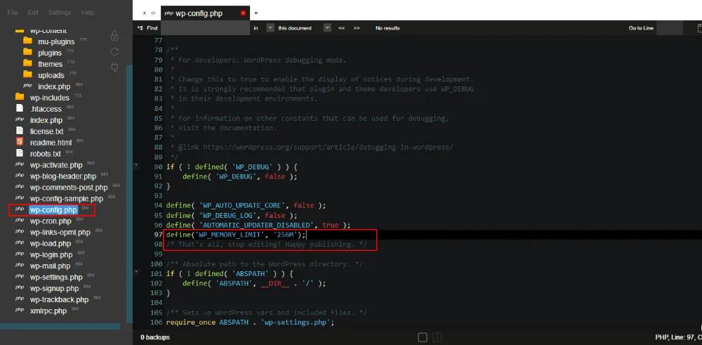
Task: Open wp-mail.php in file tree
Action: (50, 266)
